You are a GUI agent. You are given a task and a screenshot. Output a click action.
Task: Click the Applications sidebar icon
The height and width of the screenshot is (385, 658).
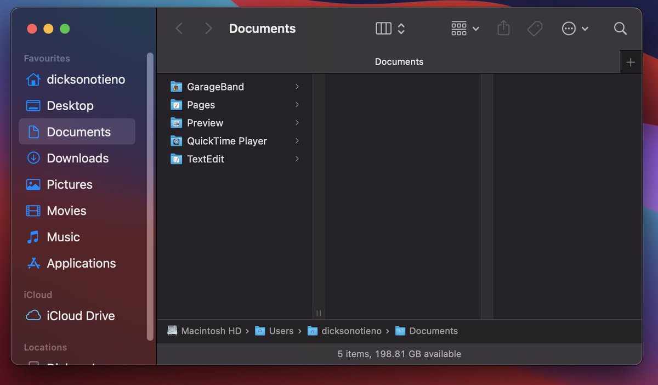tap(33, 263)
